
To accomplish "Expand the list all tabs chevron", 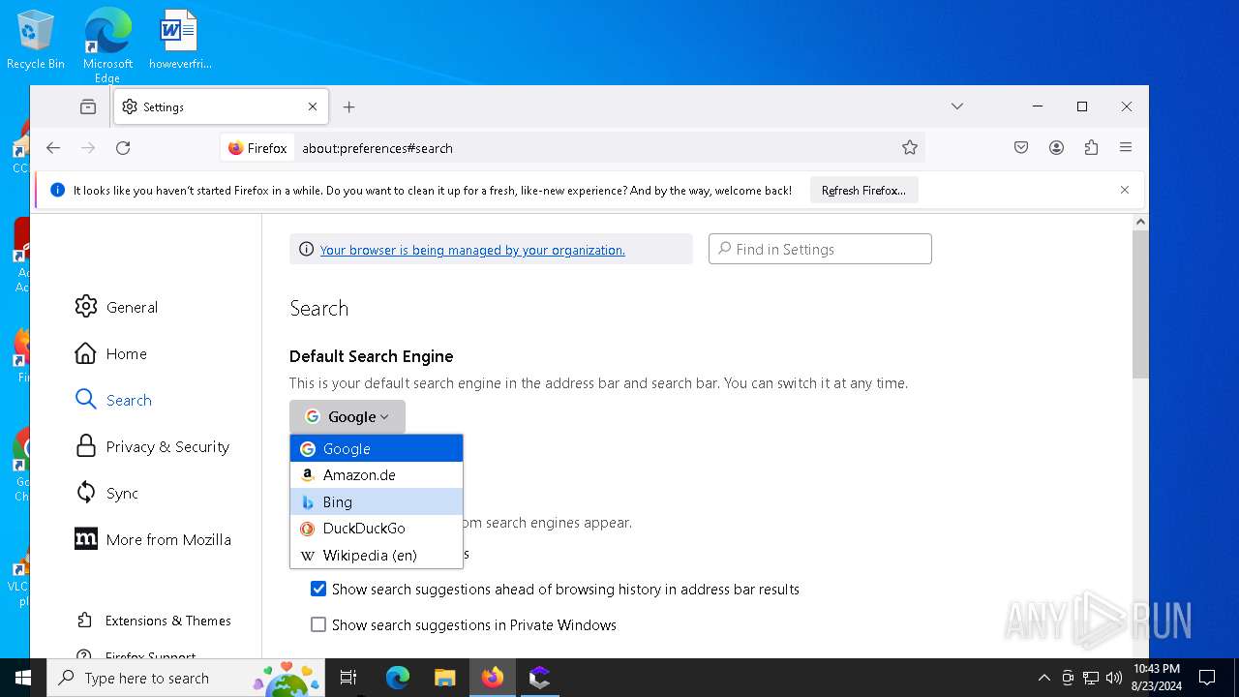I will point(957,106).
